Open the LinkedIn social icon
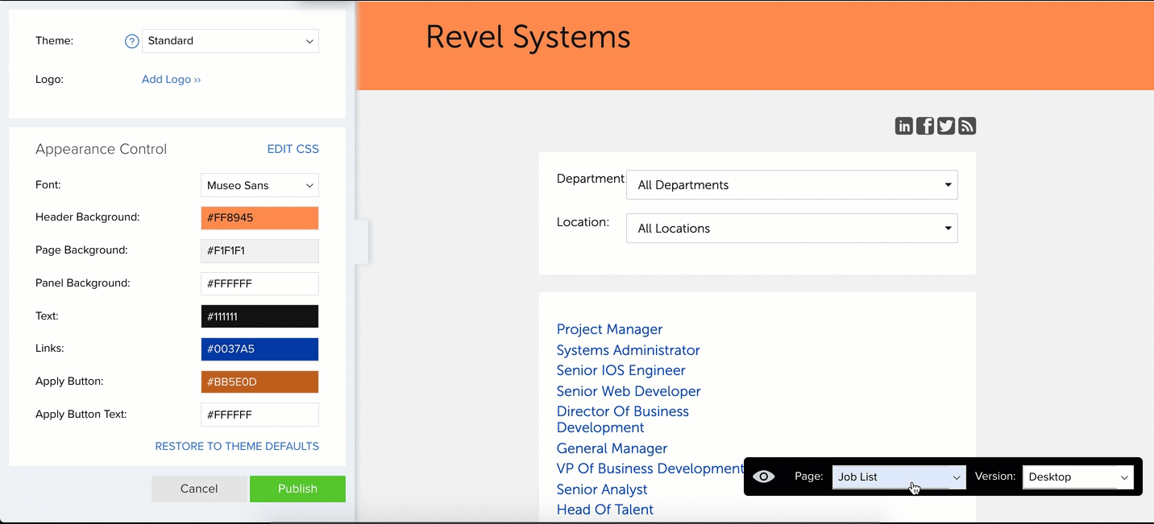 (904, 126)
